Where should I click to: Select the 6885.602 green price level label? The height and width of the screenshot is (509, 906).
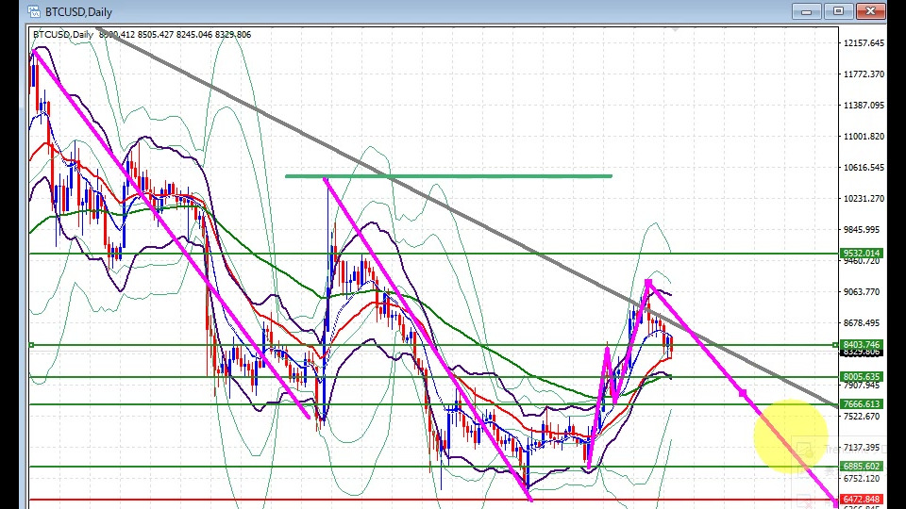[862, 467]
